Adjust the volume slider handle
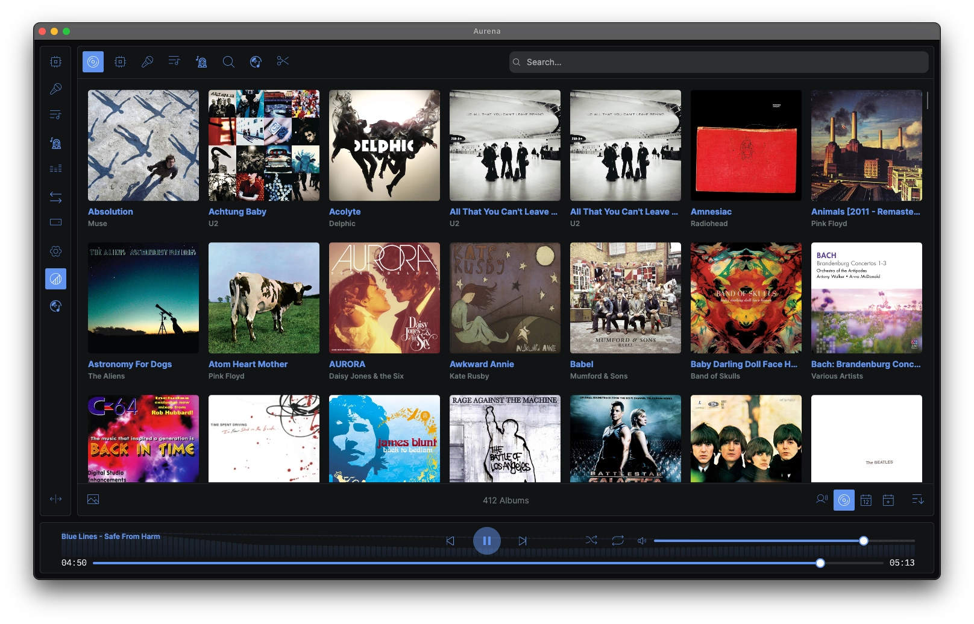This screenshot has width=974, height=624. (x=864, y=541)
